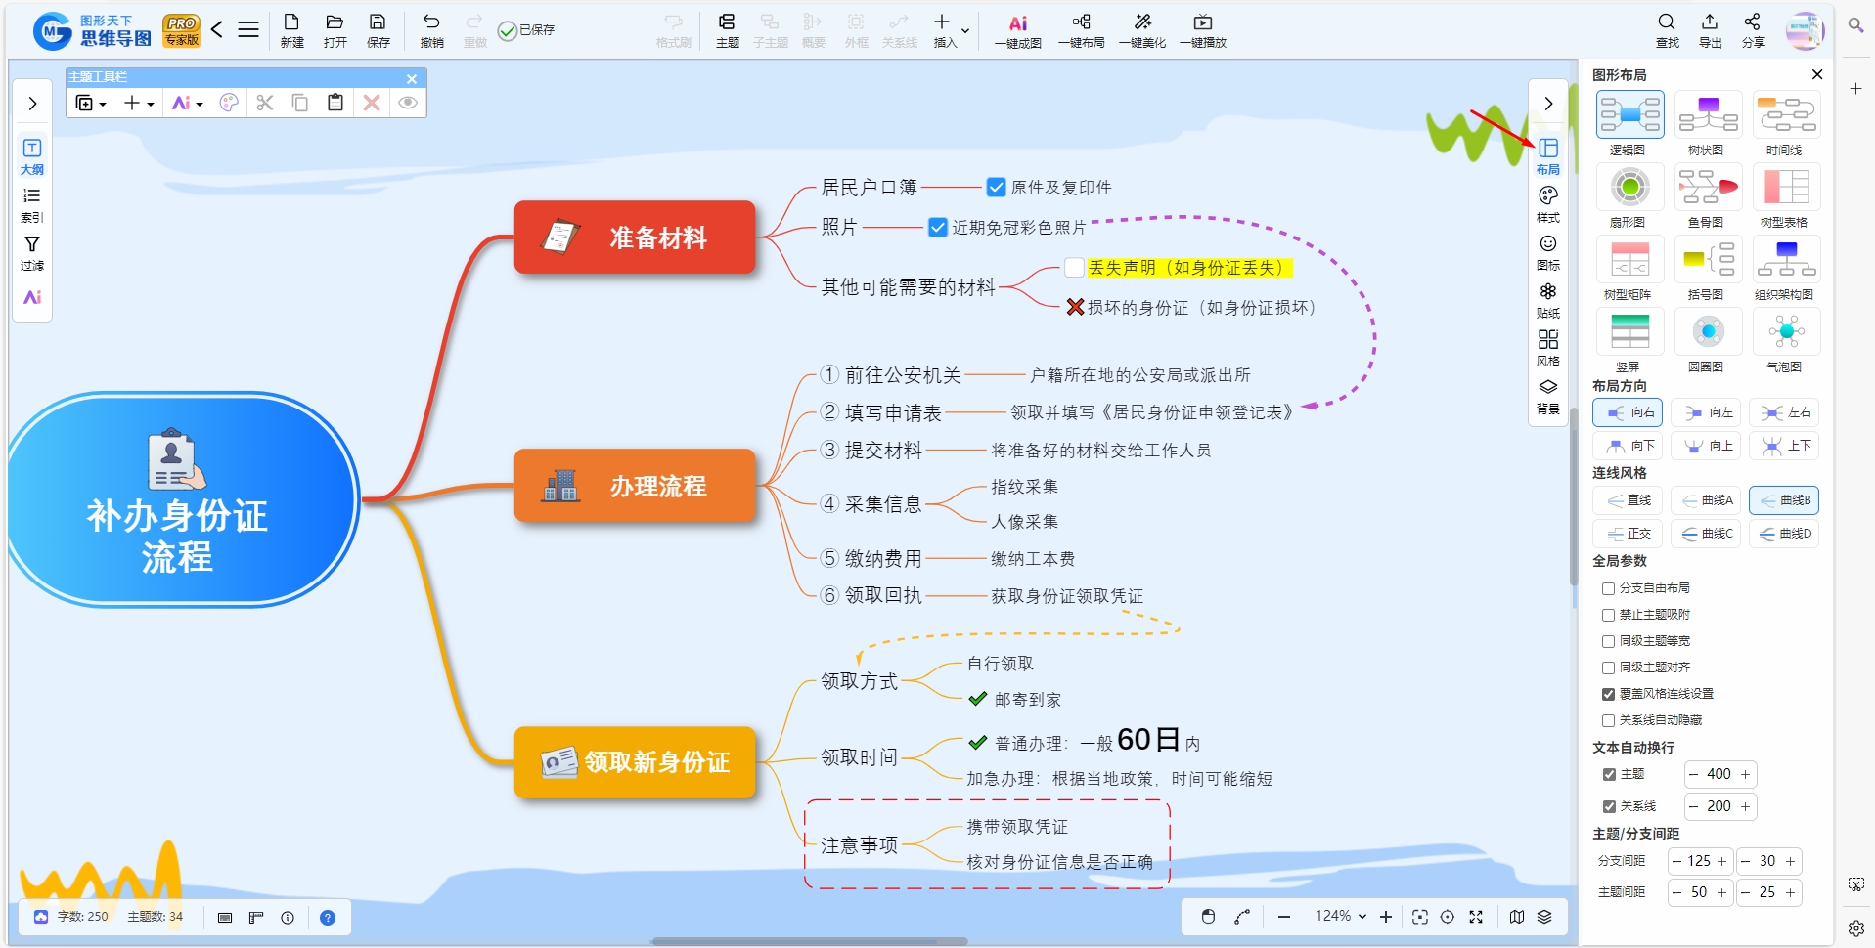Collapse the right panel chevron
Viewport: 1875px width, 948px height.
click(x=1548, y=104)
